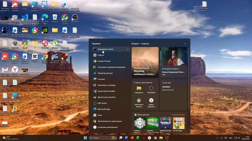Select the CapCut desktop shortcut
This screenshot has width=252, height=141.
click(x=35, y=58)
